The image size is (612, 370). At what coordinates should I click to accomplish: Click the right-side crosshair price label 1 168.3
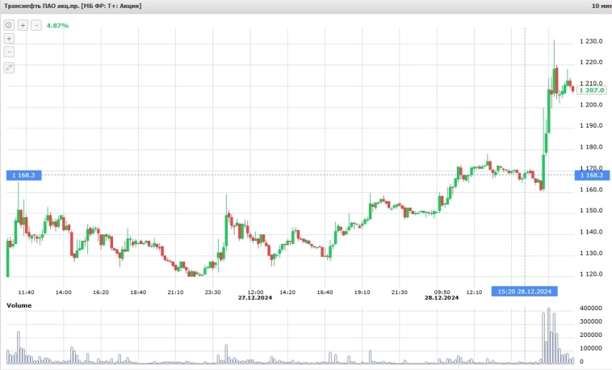pos(591,175)
